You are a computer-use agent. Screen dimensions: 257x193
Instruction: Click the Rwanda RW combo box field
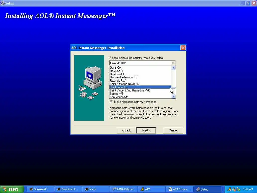point(140,63)
